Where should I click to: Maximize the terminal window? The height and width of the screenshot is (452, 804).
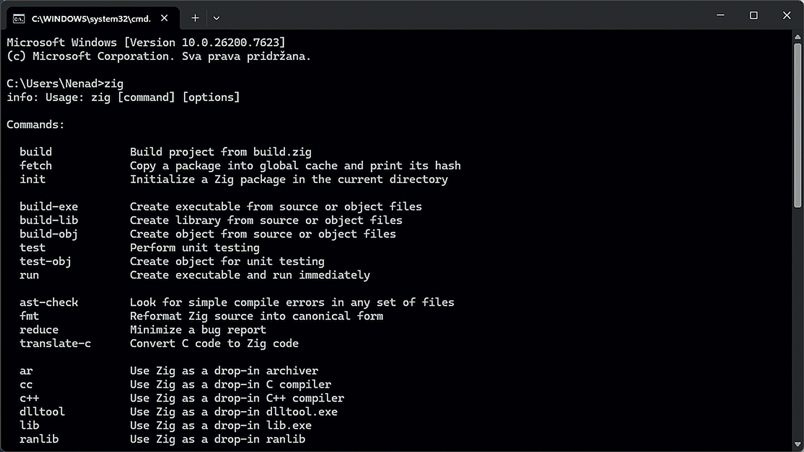pos(754,15)
